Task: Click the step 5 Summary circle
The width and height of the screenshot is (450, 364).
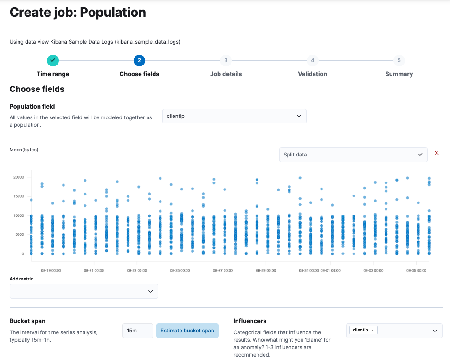Action: click(399, 60)
